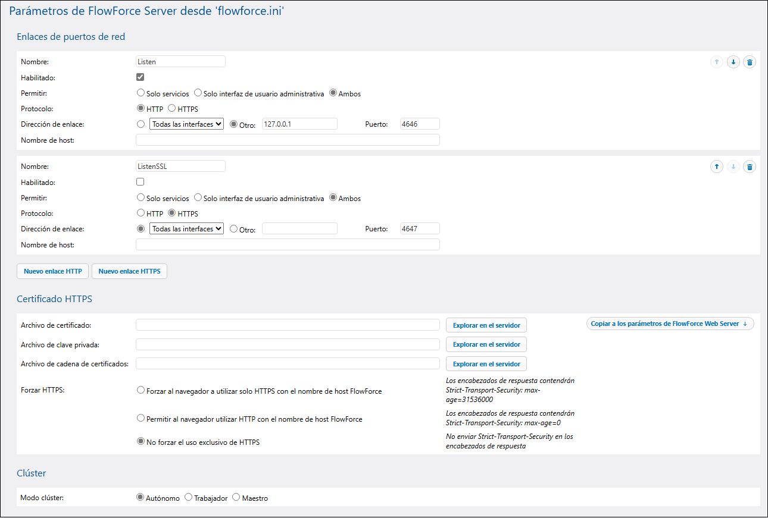Click Copiar a los parámetros de FlowForce Web Server

pyautogui.click(x=670, y=324)
